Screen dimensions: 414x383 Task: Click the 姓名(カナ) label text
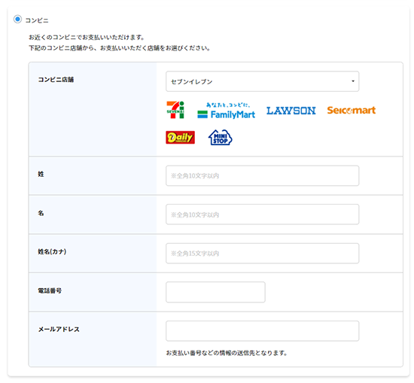click(52, 251)
